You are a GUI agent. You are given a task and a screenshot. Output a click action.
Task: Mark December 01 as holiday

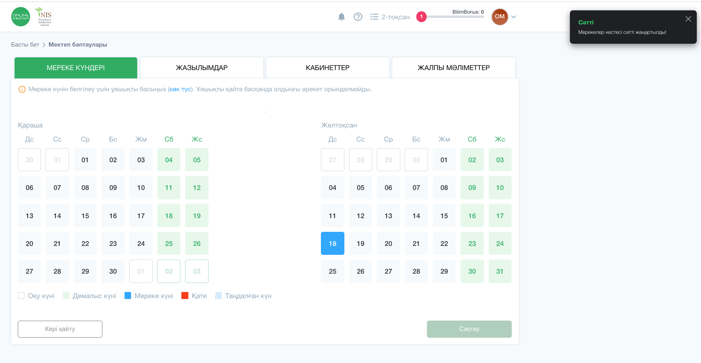(444, 160)
